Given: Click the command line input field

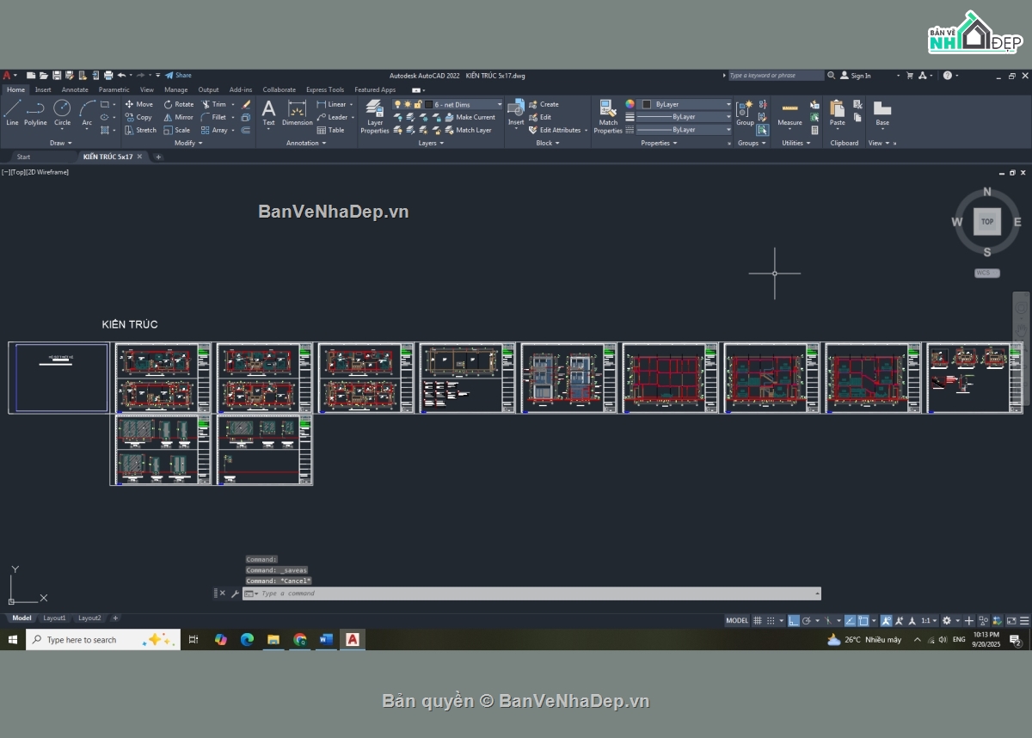Looking at the screenshot, I should (533, 593).
